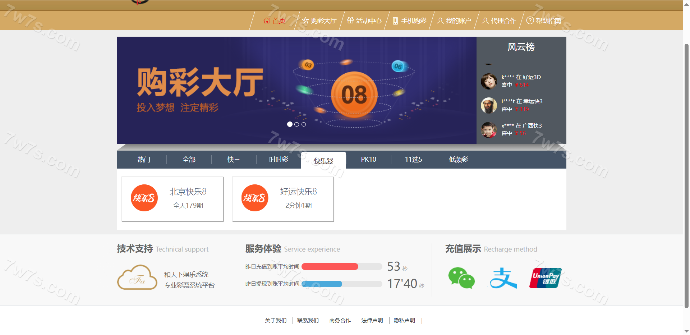Open the 购彩大厅 navigation menu
This screenshot has height=335, width=690.
click(319, 21)
